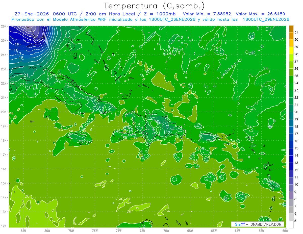Pick the gray swatch between 6 and 7
Image resolution: width=303 pixels, height=234 pixels.
point(291,210)
